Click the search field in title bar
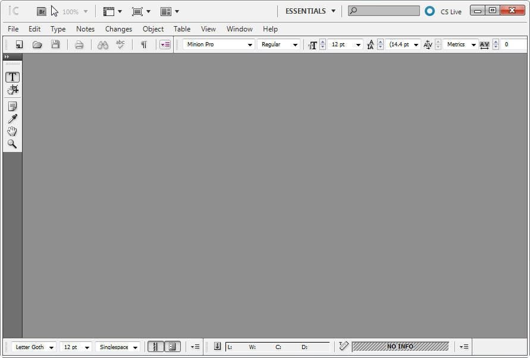The image size is (530, 358). click(x=388, y=11)
